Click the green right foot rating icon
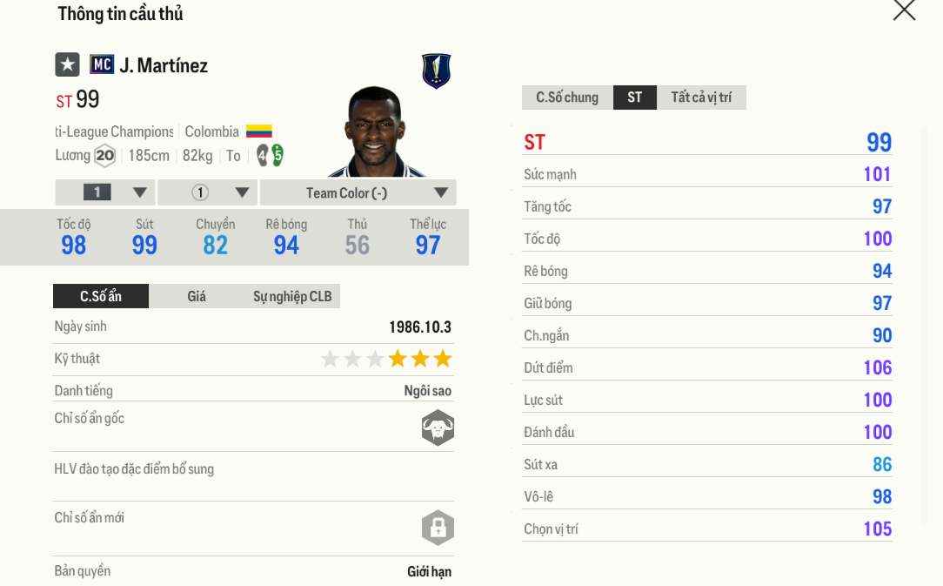This screenshot has width=943, height=586. [278, 155]
